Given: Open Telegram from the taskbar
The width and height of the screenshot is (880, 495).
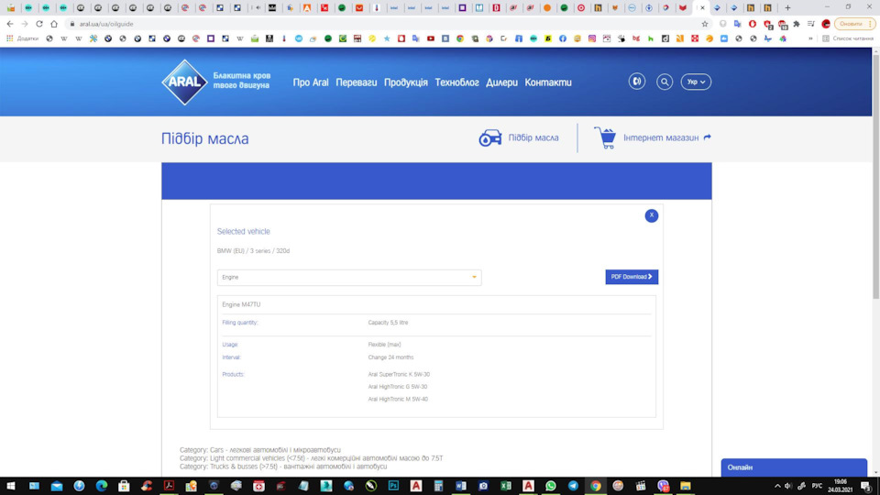Looking at the screenshot, I should [x=573, y=486].
